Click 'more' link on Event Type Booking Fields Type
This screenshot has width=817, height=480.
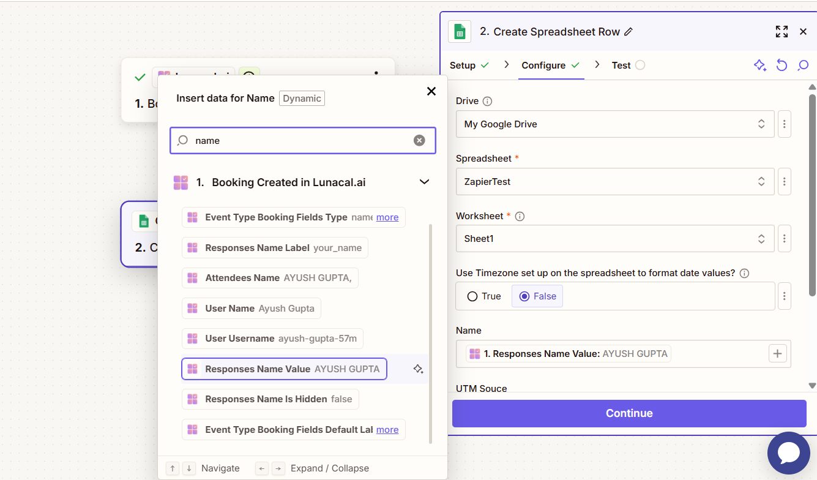click(x=387, y=217)
